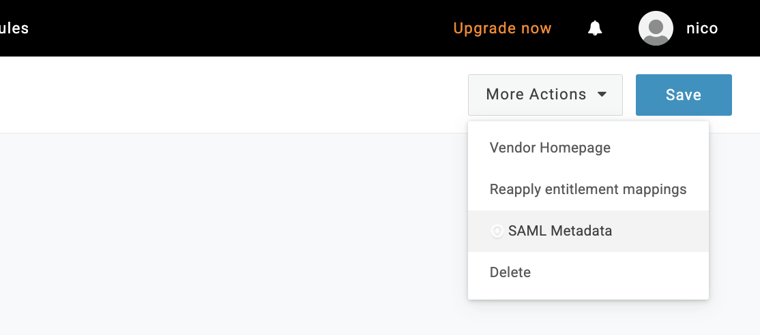This screenshot has width=760, height=335.
Task: Choose Delete from More Actions menu
Action: 510,272
